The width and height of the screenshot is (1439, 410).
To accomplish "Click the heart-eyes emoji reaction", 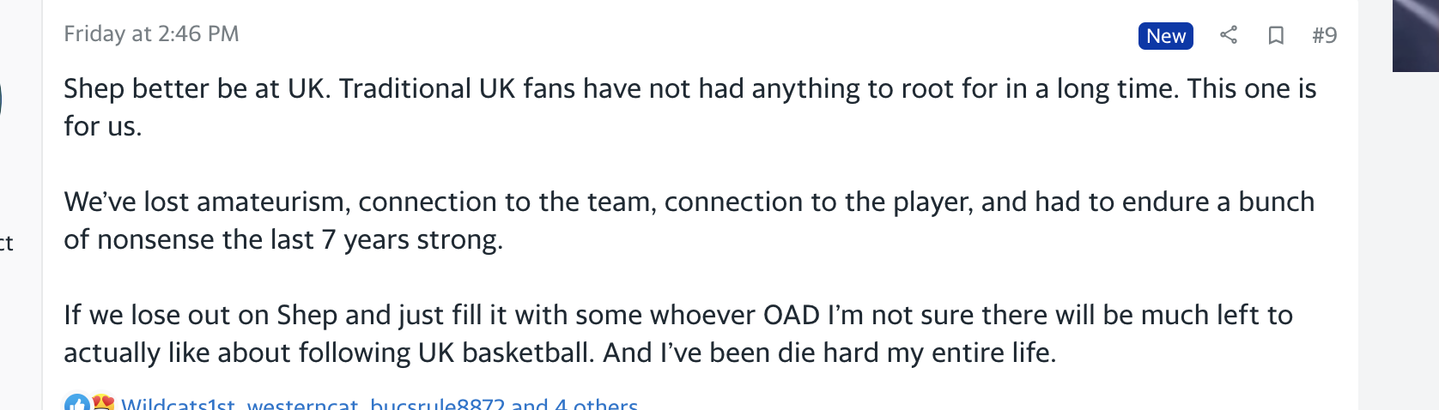I will pyautogui.click(x=103, y=404).
